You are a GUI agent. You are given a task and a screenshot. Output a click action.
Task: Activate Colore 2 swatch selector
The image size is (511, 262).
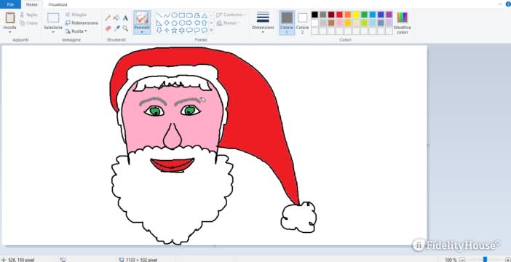click(302, 22)
